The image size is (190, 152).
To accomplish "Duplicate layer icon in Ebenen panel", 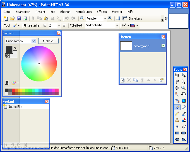I will tap(135, 80).
